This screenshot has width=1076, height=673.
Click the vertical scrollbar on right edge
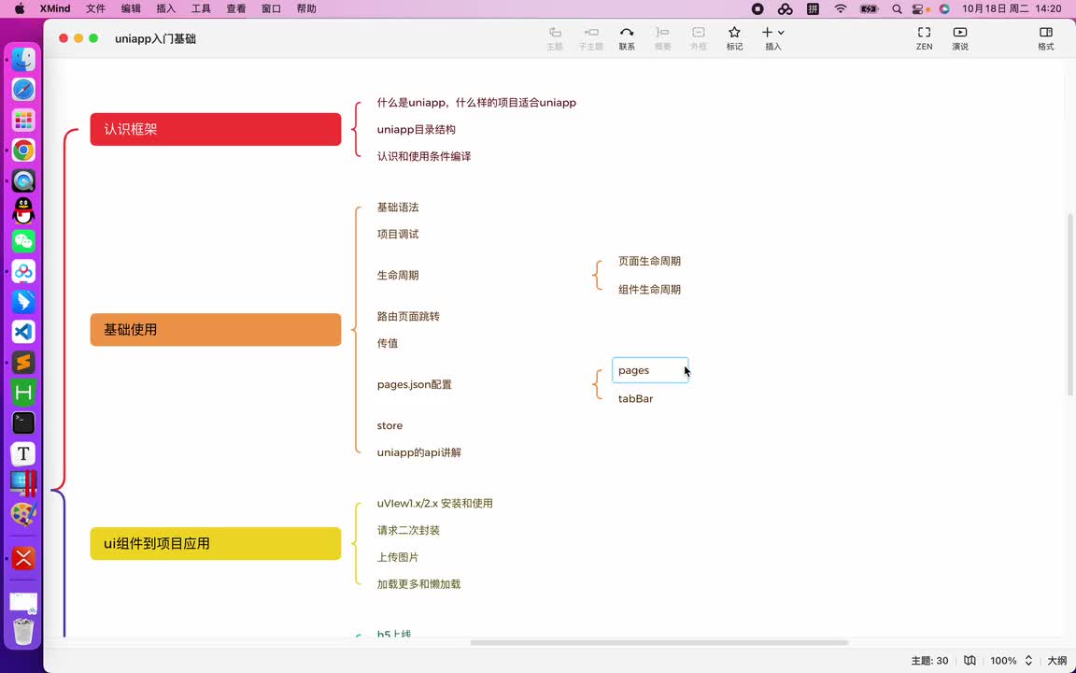1070,304
